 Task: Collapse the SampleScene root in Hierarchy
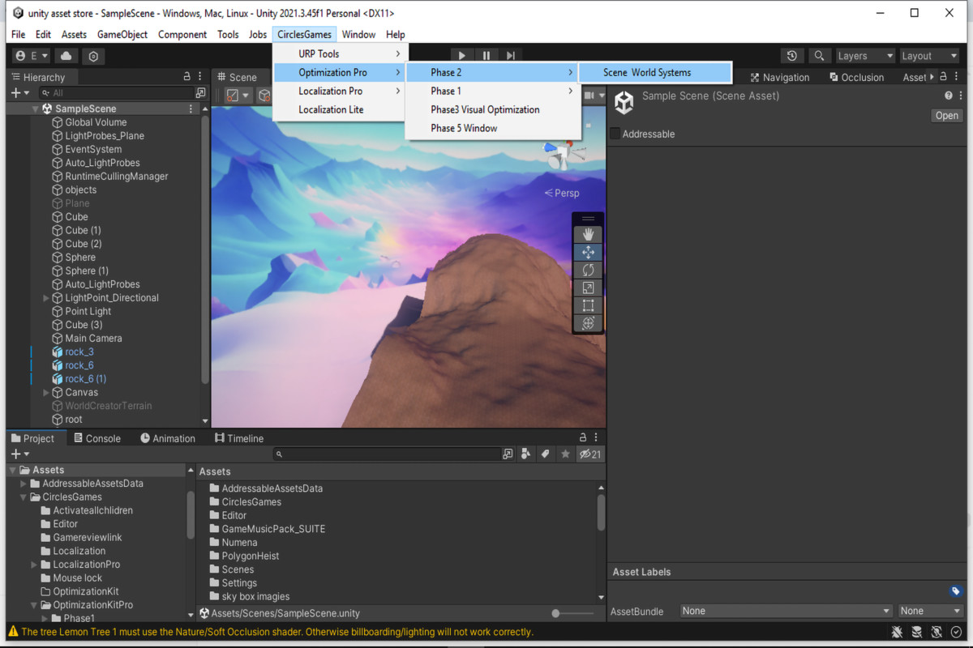click(36, 109)
